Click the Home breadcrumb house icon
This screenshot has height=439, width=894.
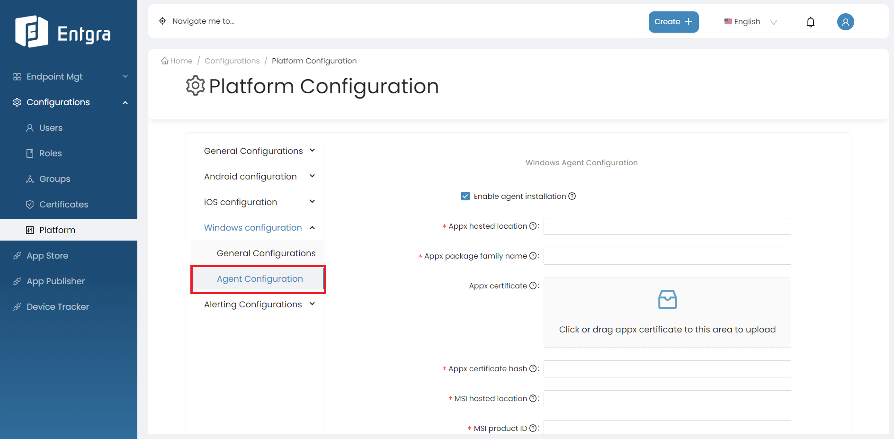[x=165, y=61]
